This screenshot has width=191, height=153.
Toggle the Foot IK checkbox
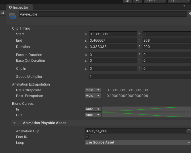pyautogui.click(x=87, y=137)
